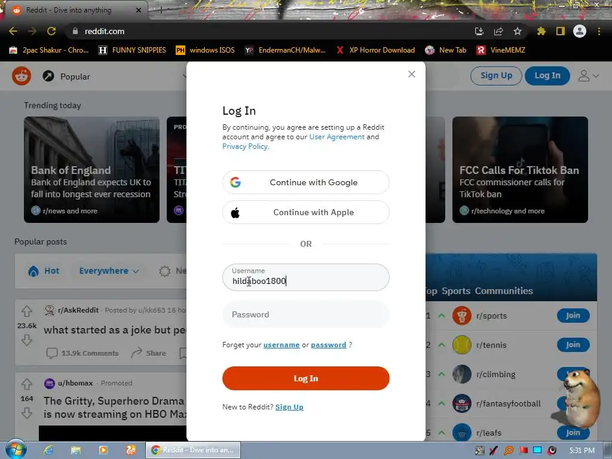The image size is (612, 459).
Task: Join the r/leafs community
Action: (573, 433)
